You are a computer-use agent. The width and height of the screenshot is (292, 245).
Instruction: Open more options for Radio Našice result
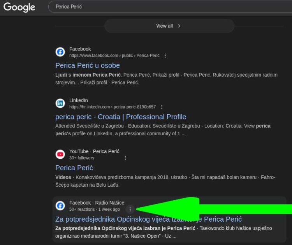[130, 209]
